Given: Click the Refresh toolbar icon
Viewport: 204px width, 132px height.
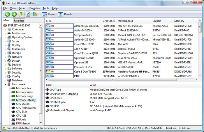Looking at the screenshot, I should click(x=28, y=14).
